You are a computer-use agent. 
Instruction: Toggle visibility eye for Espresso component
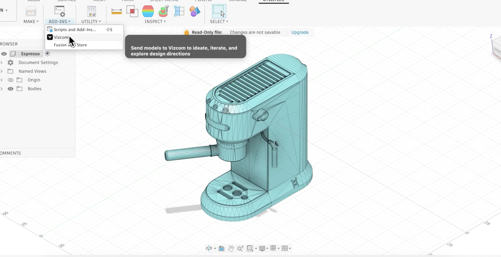coord(4,54)
